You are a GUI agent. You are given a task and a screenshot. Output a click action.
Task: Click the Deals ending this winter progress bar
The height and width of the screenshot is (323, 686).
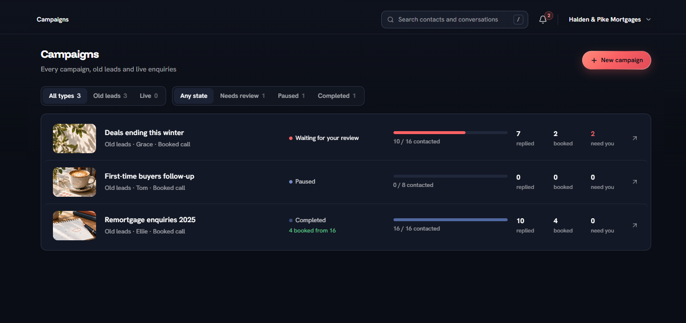coord(450,133)
